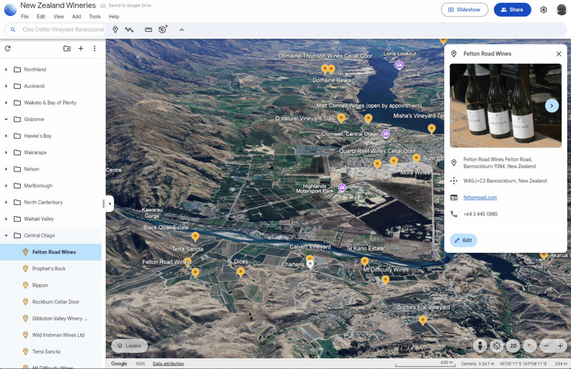Image resolution: width=571 pixels, height=369 pixels.
Task: Click the Lions Lookout photo marker
Action: [399, 65]
